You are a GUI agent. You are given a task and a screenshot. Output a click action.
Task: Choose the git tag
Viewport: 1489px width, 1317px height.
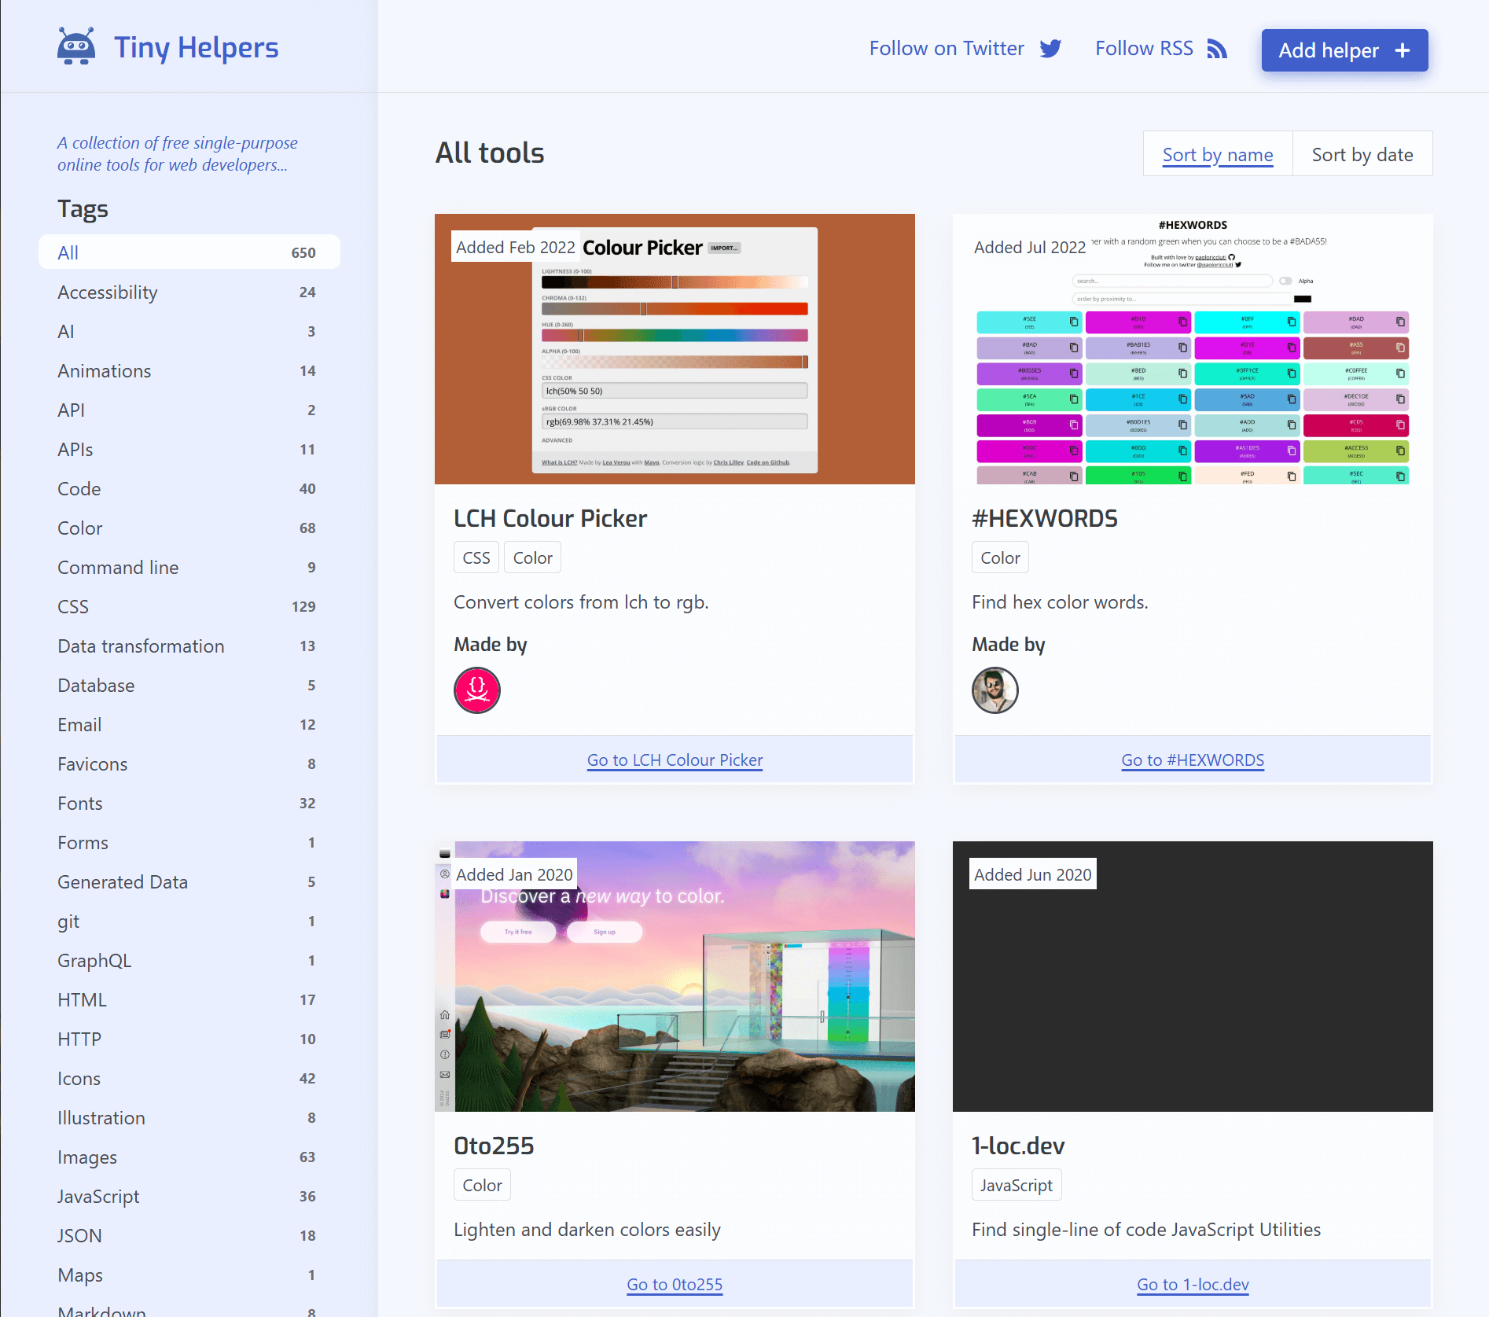tap(189, 921)
